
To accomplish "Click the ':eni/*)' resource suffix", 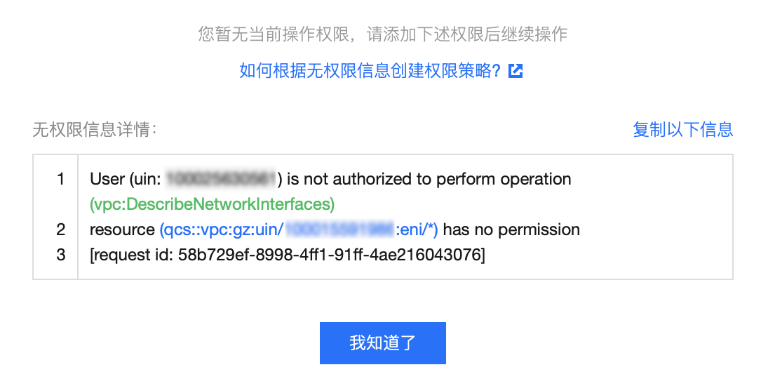I will click(417, 229).
